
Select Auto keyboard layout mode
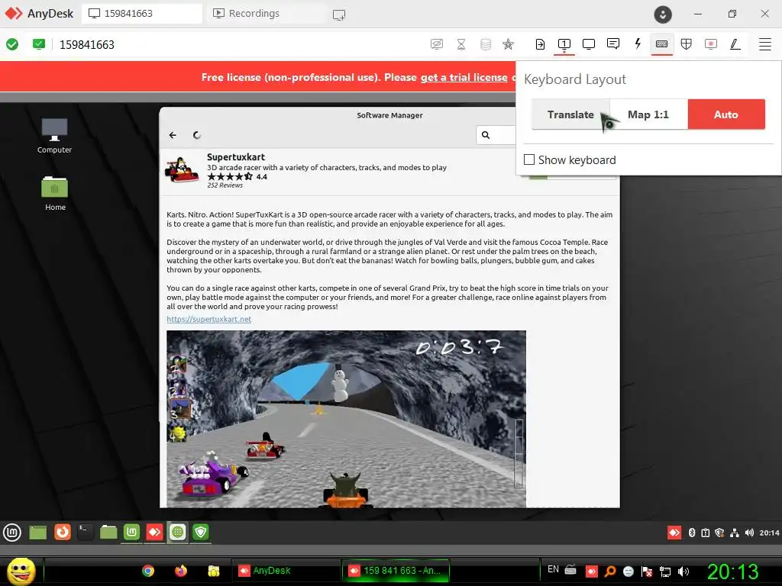(x=726, y=114)
